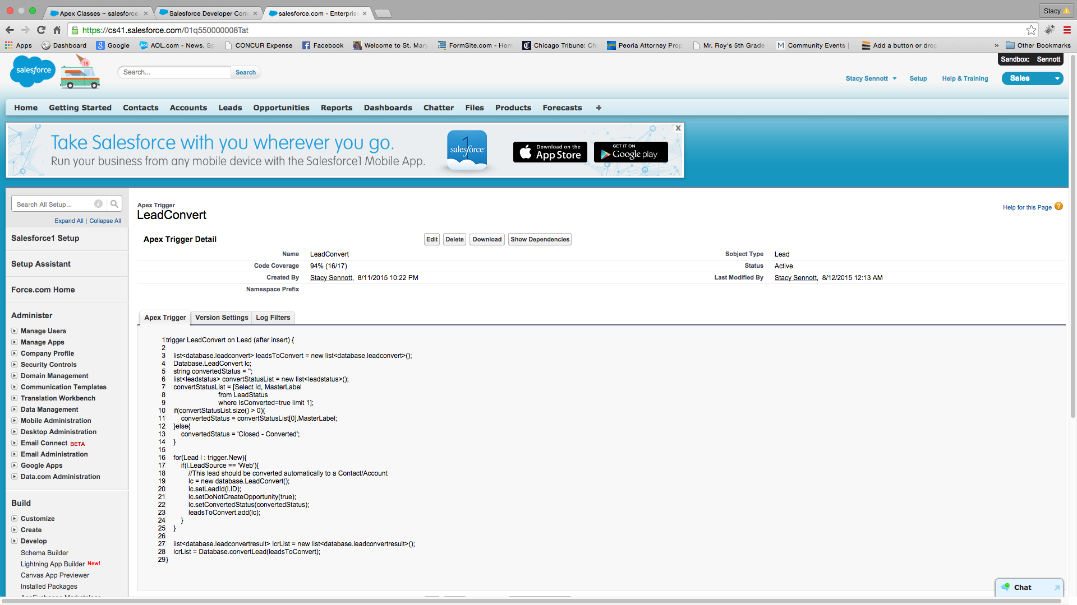Reload the page with browser refresh icon
The image size is (1077, 605).
pos(41,30)
